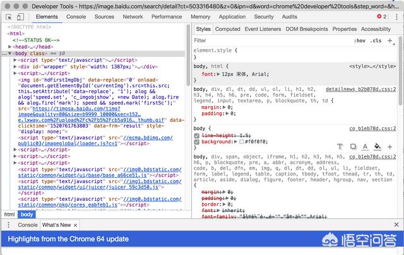Viewport: 404px width, 255px height.
Task: Click the style source link for body, html rule
Action: 372,66
